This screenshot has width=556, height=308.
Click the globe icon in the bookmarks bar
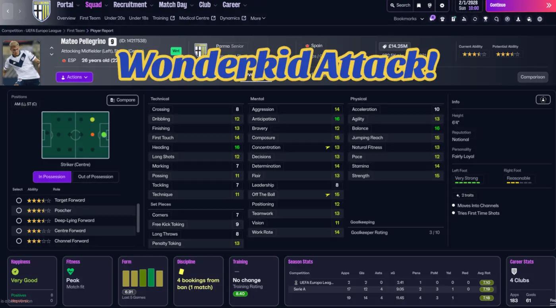point(540,19)
